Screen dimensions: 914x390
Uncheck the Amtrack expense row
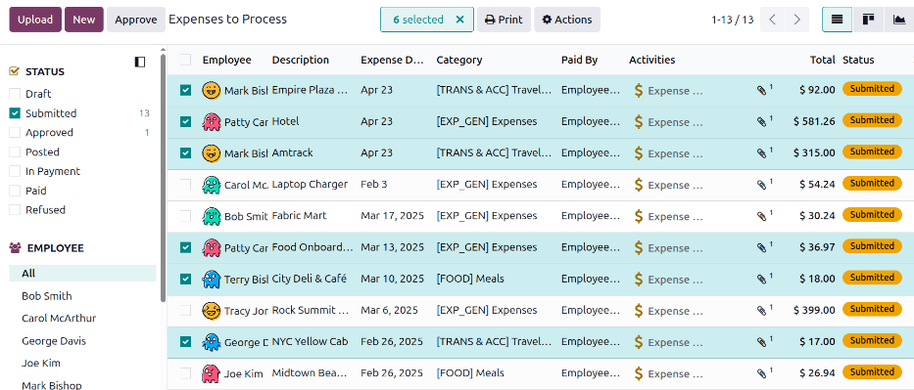click(185, 152)
